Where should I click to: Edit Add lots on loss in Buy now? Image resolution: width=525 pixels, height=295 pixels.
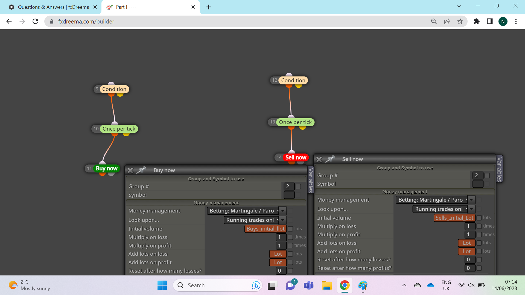[278, 254]
